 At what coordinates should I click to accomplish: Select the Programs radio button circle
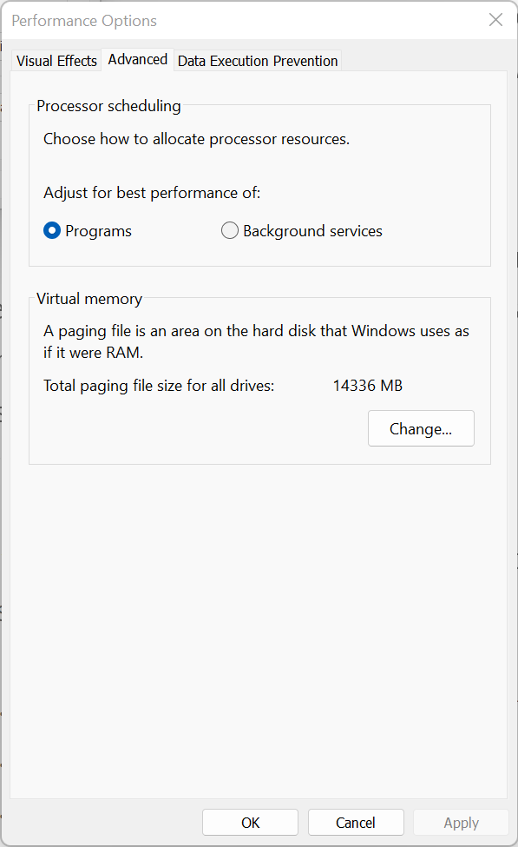52,231
